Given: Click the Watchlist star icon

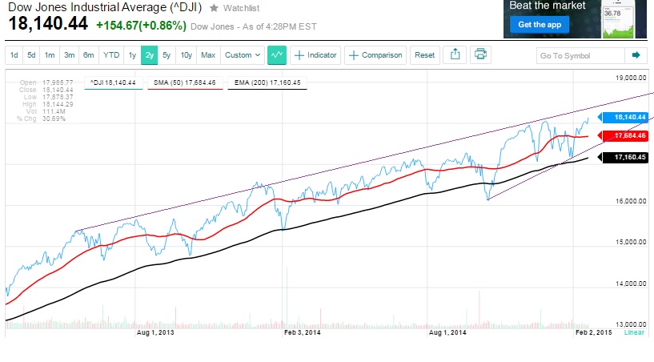Looking at the screenshot, I should tap(214, 8).
